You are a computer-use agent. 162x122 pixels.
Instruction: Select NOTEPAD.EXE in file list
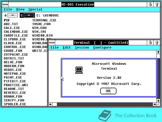15,74
